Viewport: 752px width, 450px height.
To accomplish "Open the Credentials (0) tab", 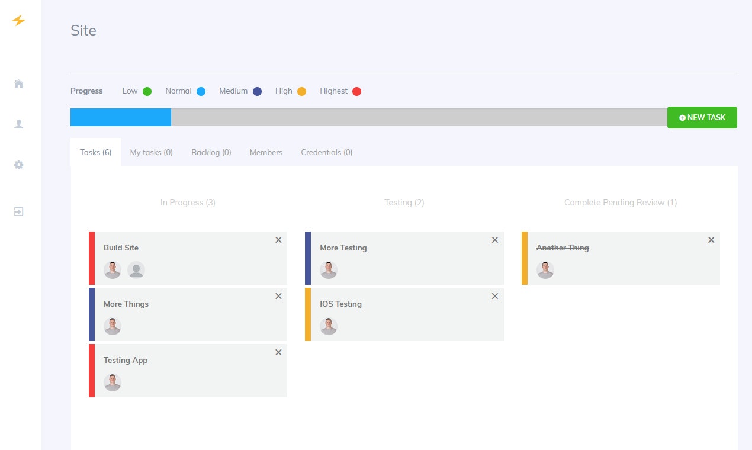I will click(x=327, y=152).
